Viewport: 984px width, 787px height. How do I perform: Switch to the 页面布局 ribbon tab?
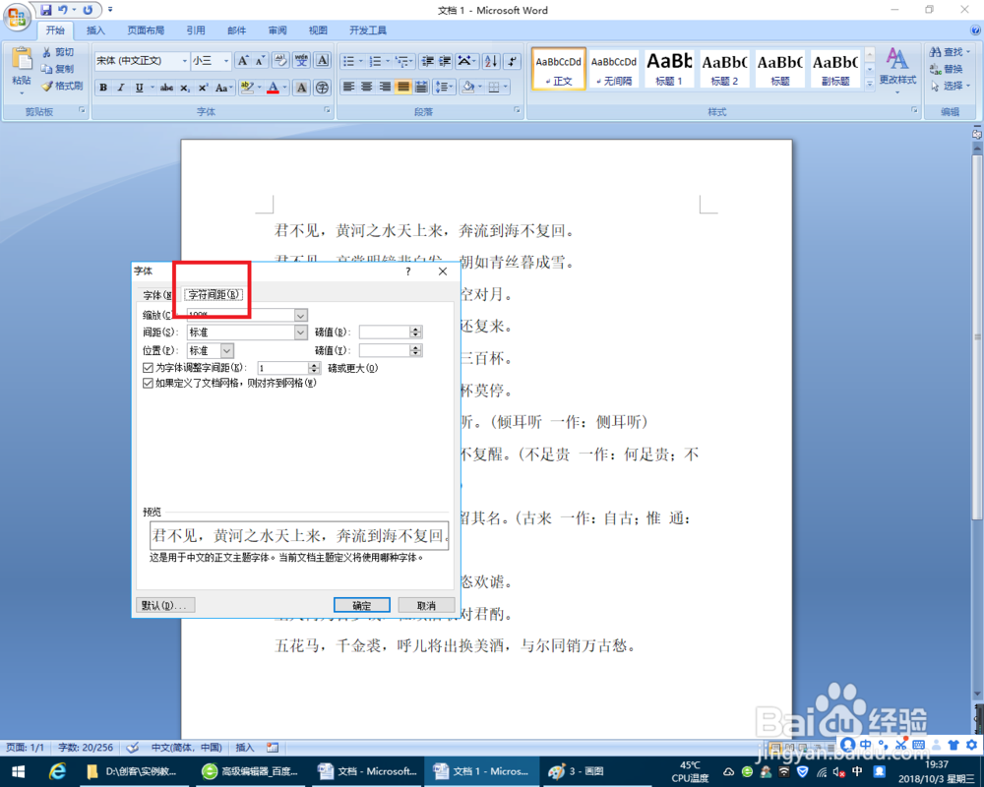click(146, 30)
